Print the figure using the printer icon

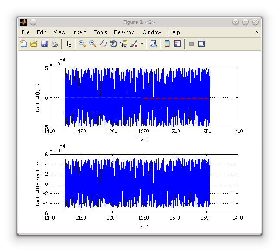click(x=55, y=44)
